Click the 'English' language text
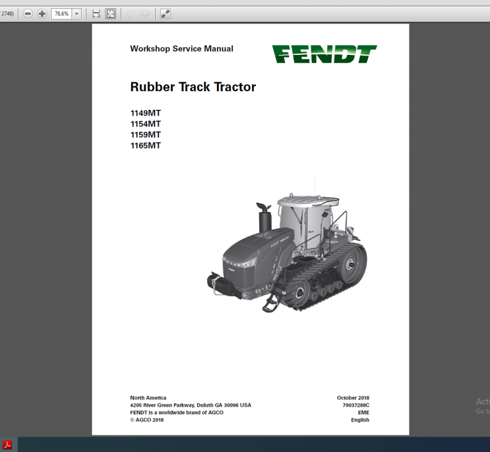 [x=360, y=420]
